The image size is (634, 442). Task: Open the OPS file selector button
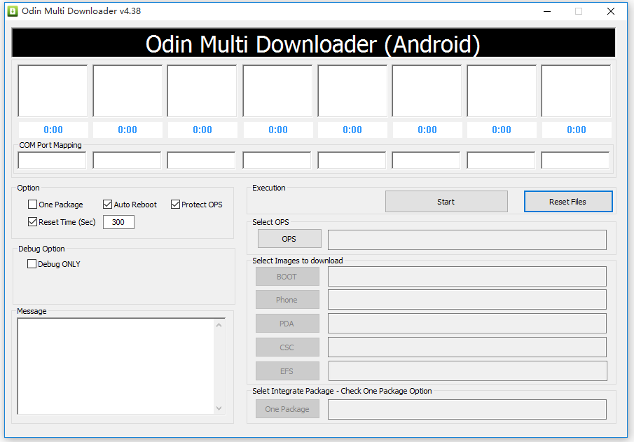click(x=289, y=239)
